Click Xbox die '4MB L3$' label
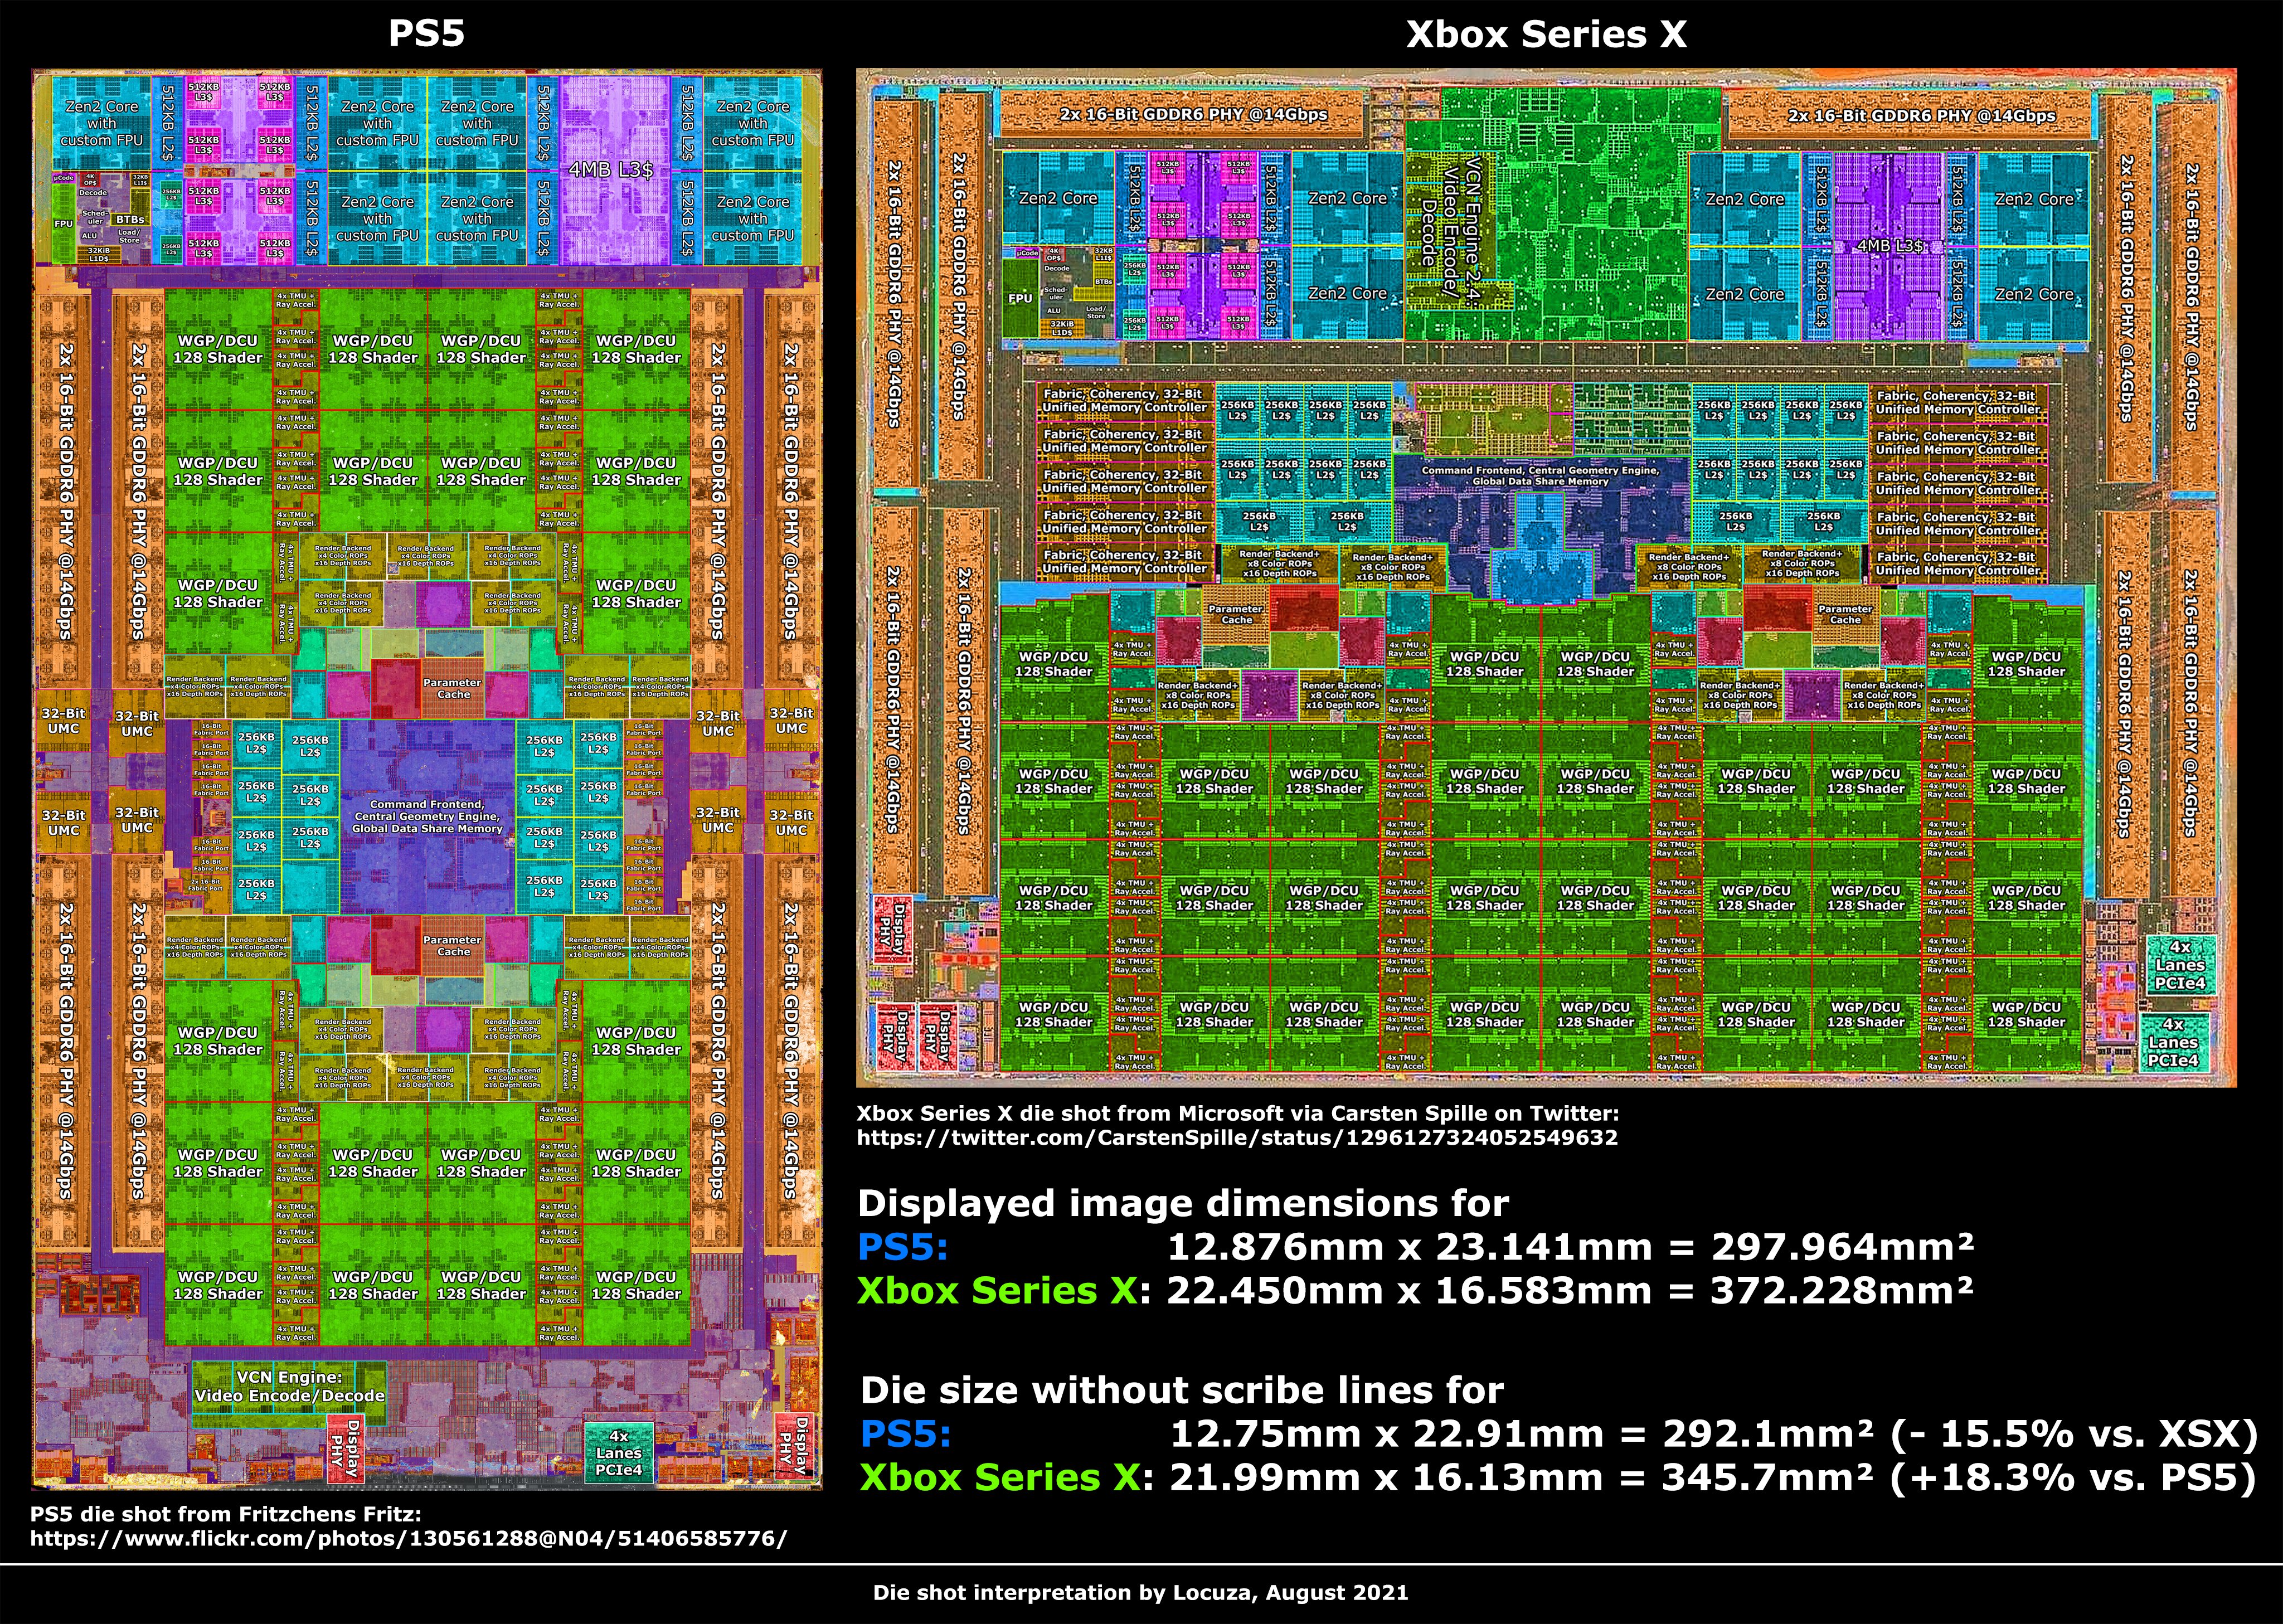Viewport: 2283px width, 1624px height. click(1890, 246)
